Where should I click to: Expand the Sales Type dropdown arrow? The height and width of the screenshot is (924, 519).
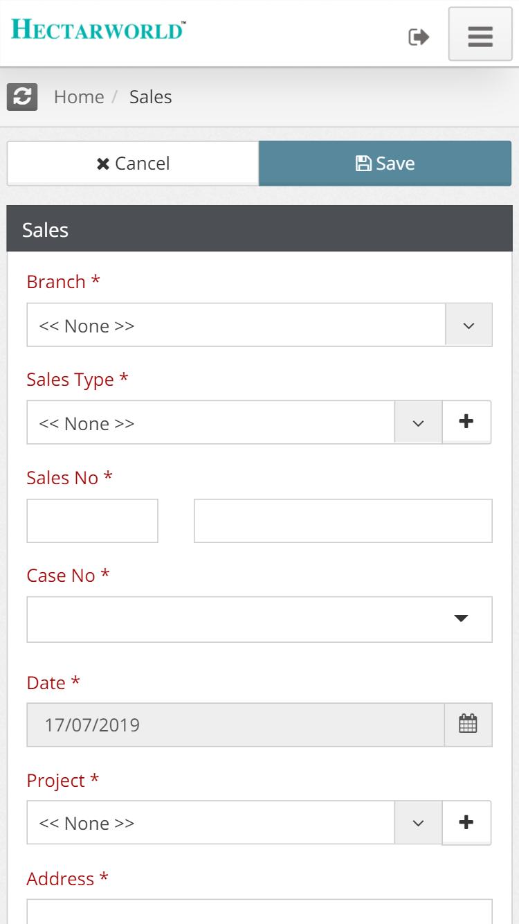pos(418,423)
